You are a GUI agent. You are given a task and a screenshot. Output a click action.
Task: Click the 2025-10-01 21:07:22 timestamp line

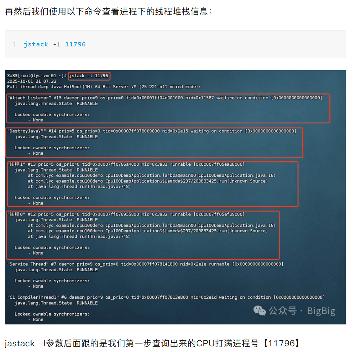pyautogui.click(x=32, y=81)
